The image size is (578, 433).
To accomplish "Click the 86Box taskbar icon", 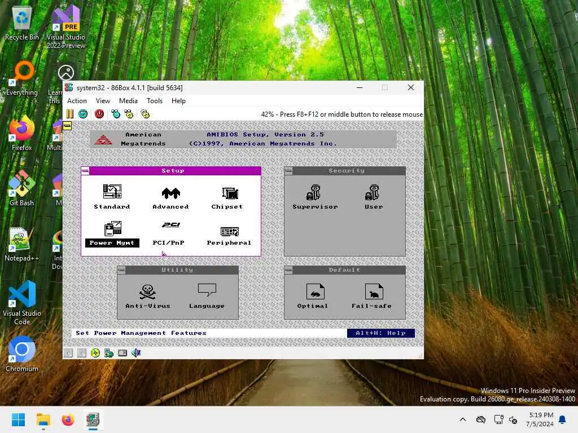I will point(93,419).
